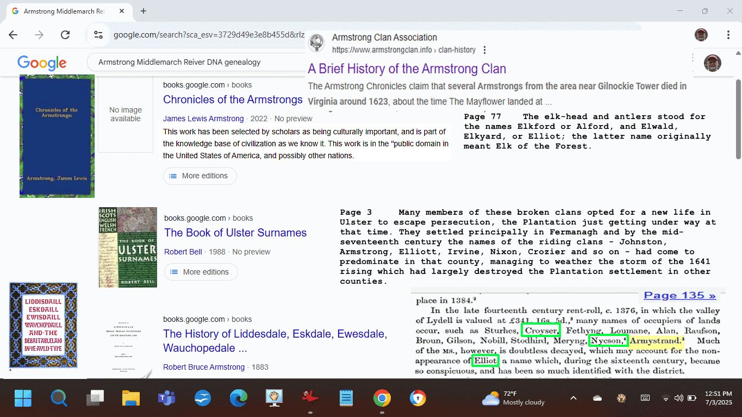Viewport: 742px width, 417px height.
Task: Open the Windows Start menu
Action: [23, 399]
